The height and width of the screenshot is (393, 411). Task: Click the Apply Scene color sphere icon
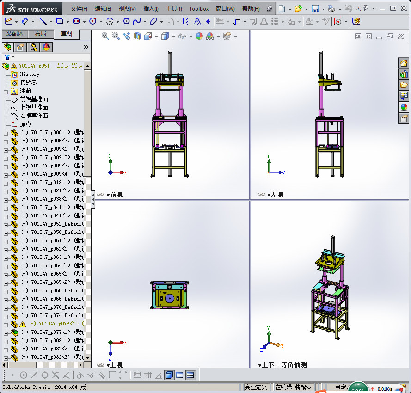point(210,36)
